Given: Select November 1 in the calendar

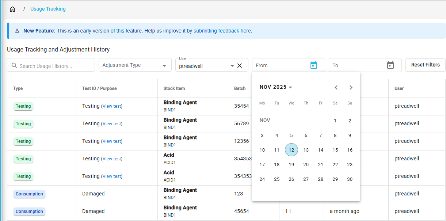Looking at the screenshot, I should pyautogui.click(x=335, y=121).
